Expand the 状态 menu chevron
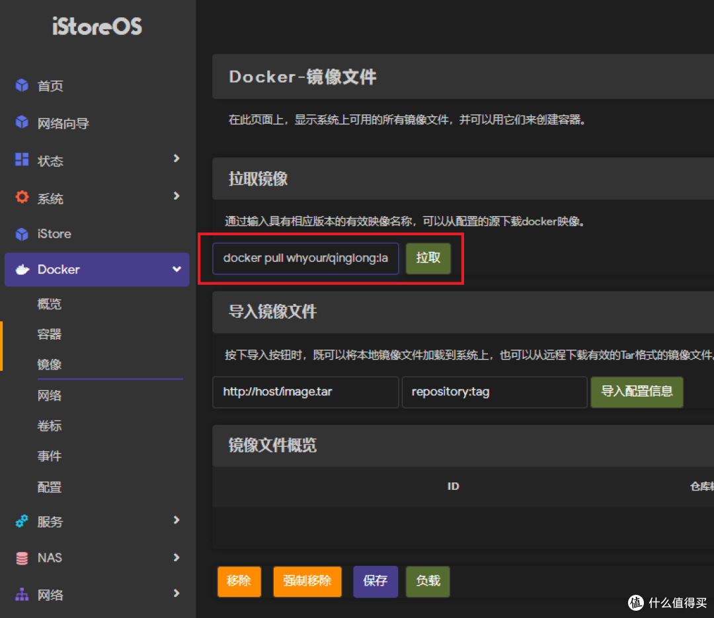This screenshot has height=618, width=714. point(177,158)
